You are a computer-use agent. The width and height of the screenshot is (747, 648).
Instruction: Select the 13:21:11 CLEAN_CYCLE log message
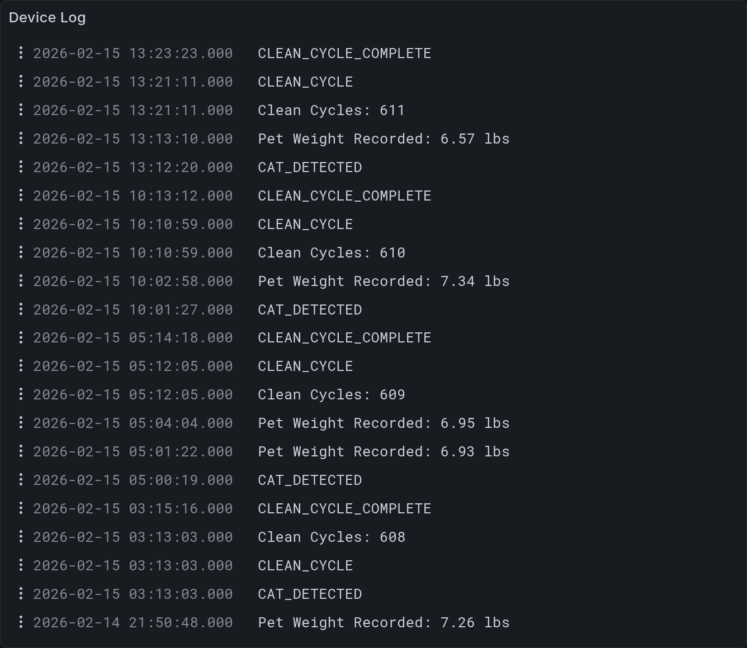pos(305,82)
